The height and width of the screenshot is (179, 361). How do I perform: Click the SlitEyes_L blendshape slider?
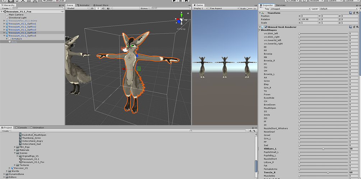(323, 149)
